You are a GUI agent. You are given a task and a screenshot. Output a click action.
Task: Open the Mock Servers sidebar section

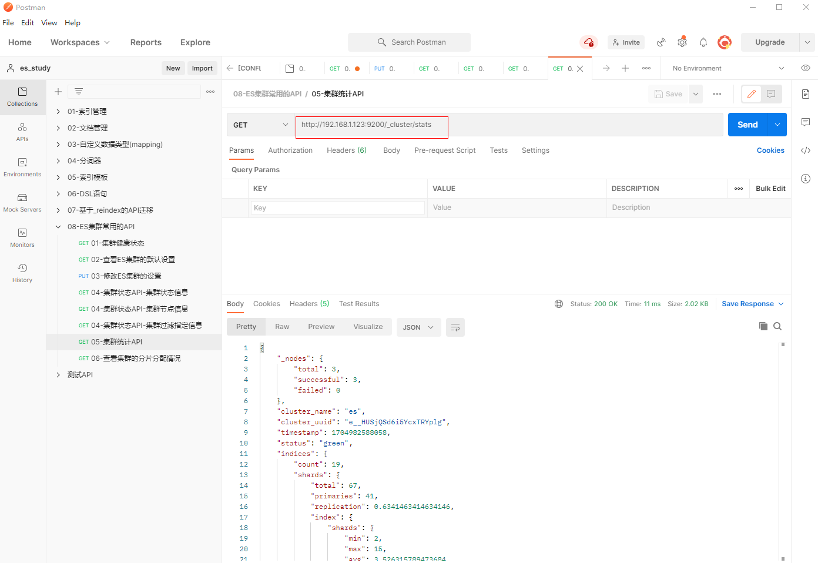[22, 202]
